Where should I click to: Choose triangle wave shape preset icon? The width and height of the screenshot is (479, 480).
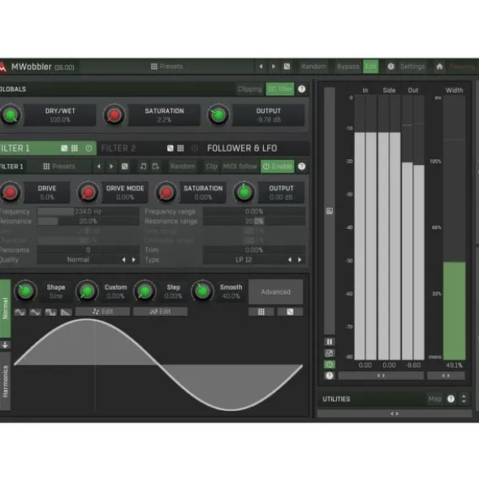(35, 312)
